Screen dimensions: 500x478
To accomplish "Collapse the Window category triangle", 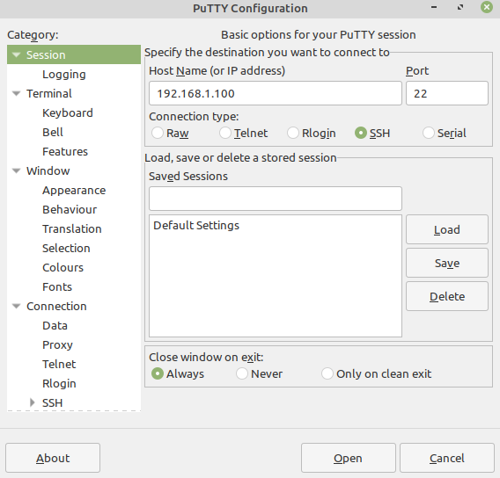I will (x=16, y=170).
